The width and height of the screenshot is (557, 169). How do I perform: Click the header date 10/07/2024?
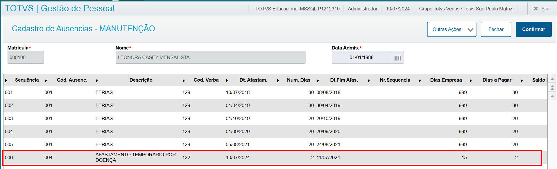(397, 9)
